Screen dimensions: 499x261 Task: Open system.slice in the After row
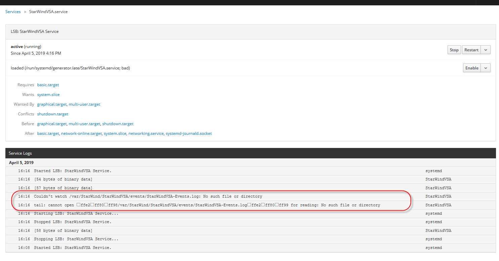[x=115, y=134]
